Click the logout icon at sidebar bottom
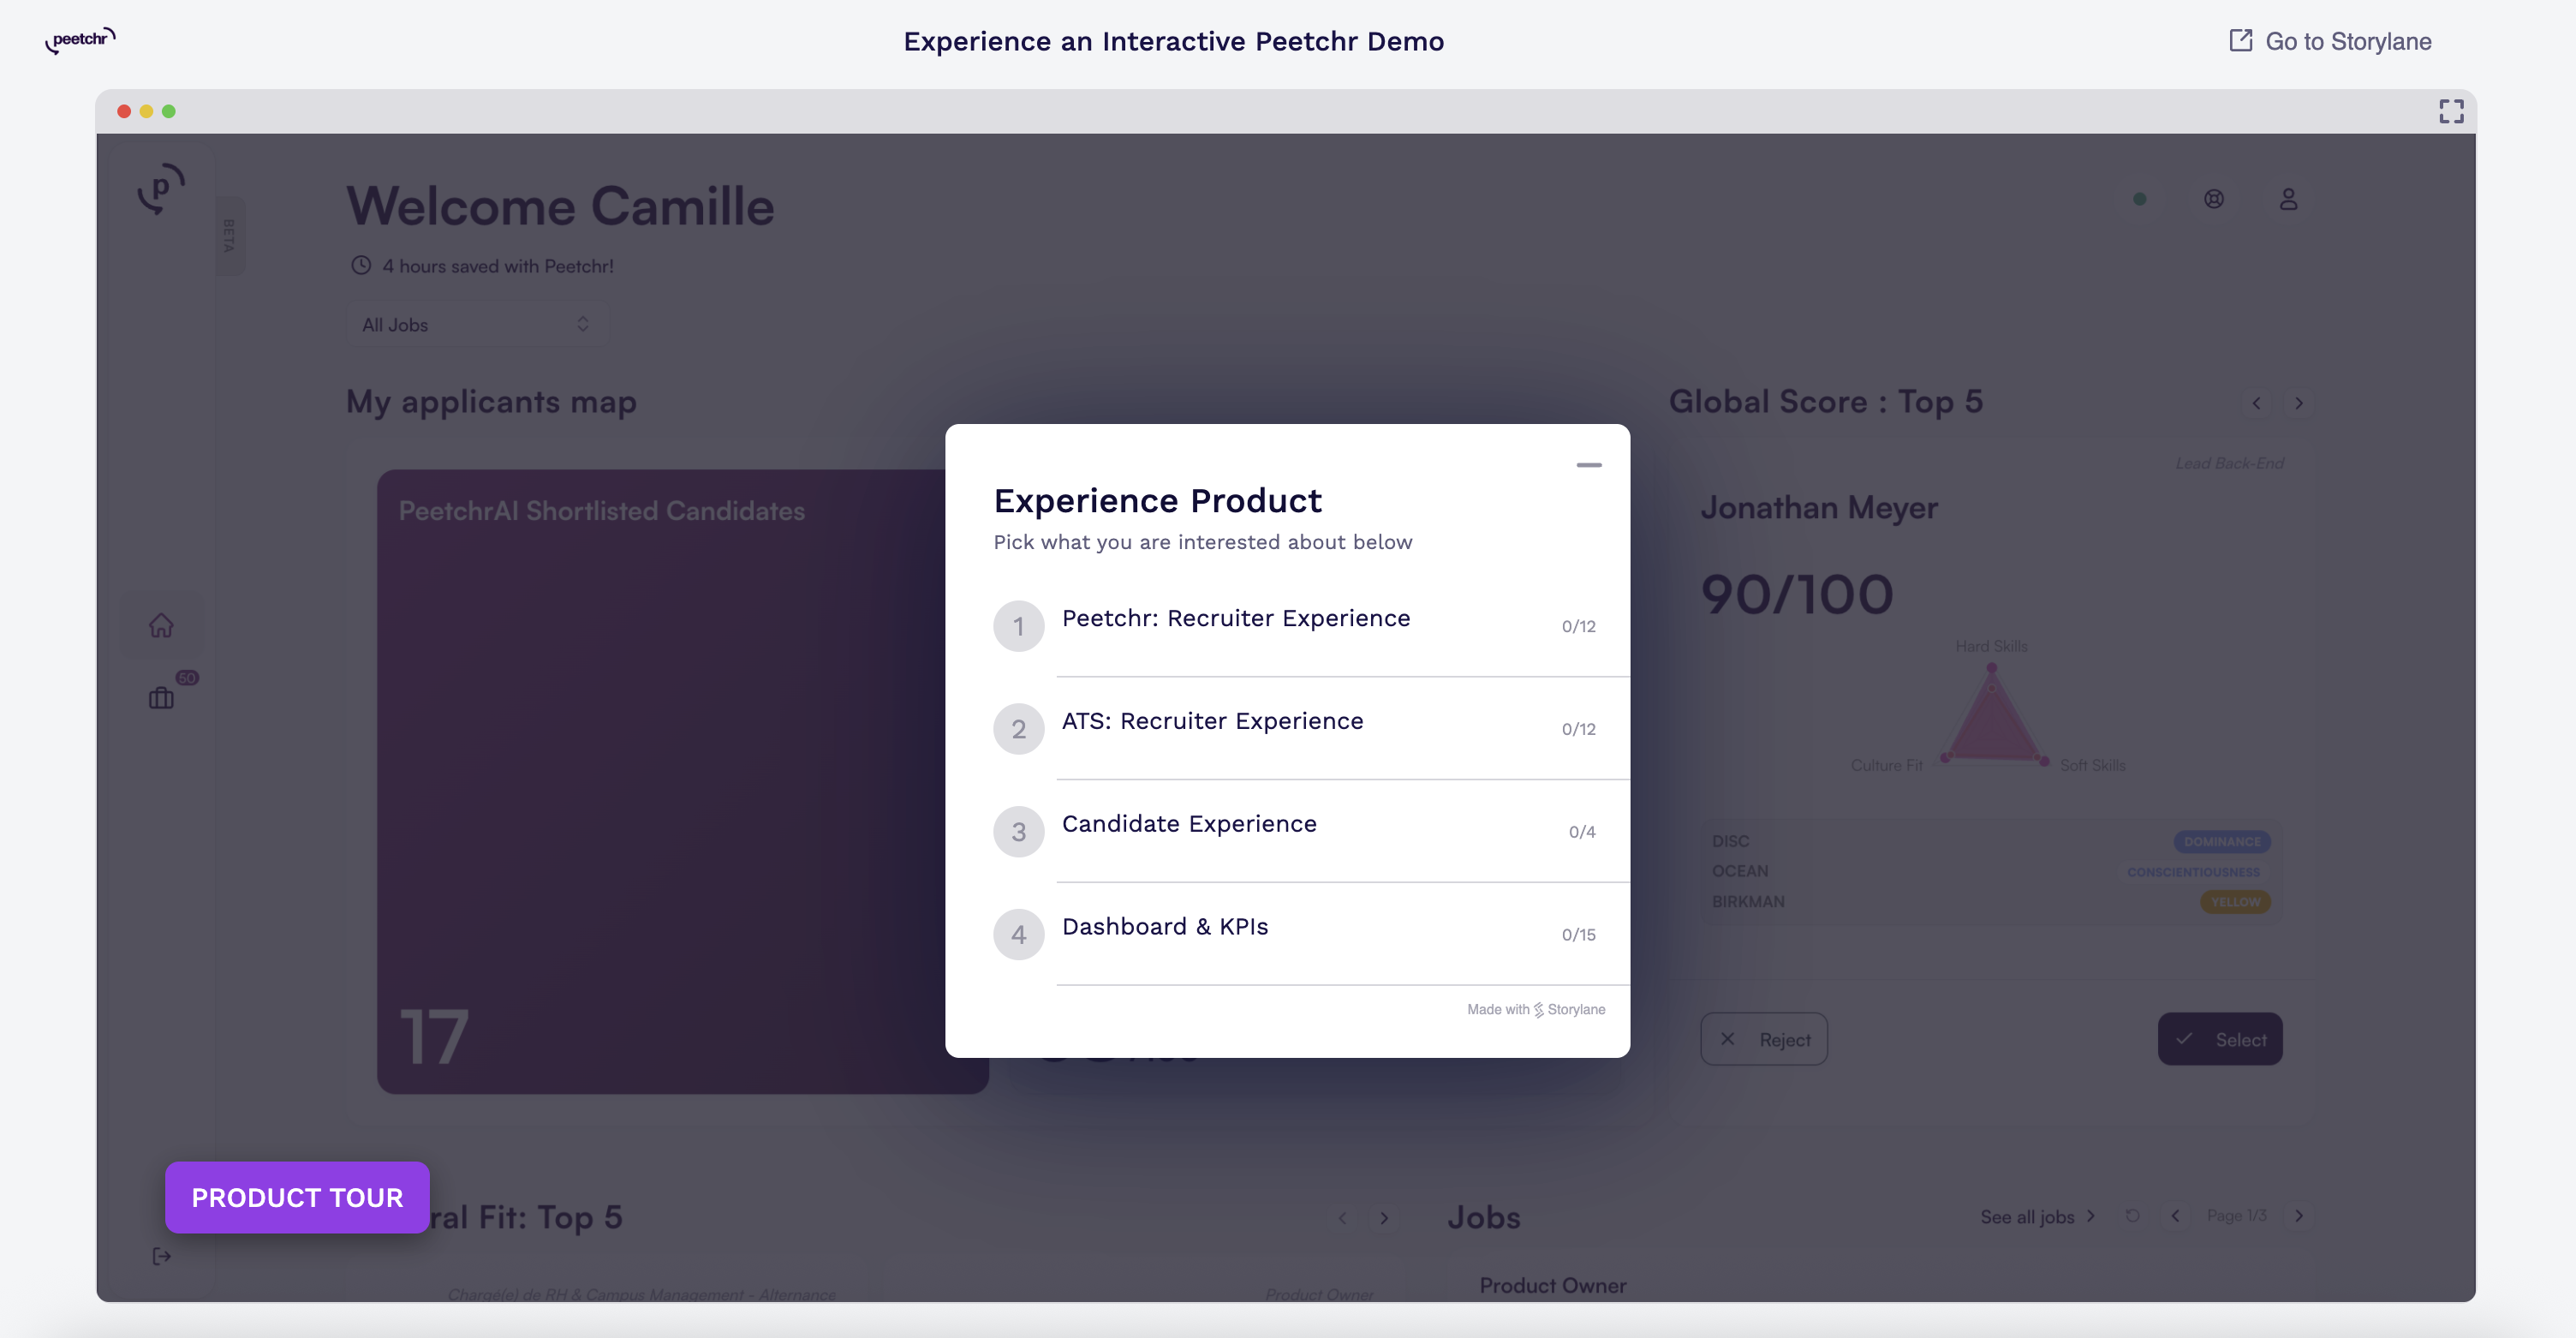This screenshot has height=1338, width=2576. click(x=161, y=1256)
